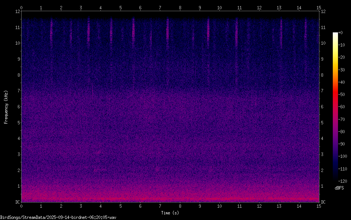This screenshot has width=351, height=220.
Task: Click the "-20" colorbar label
Action: pyautogui.click(x=341, y=57)
